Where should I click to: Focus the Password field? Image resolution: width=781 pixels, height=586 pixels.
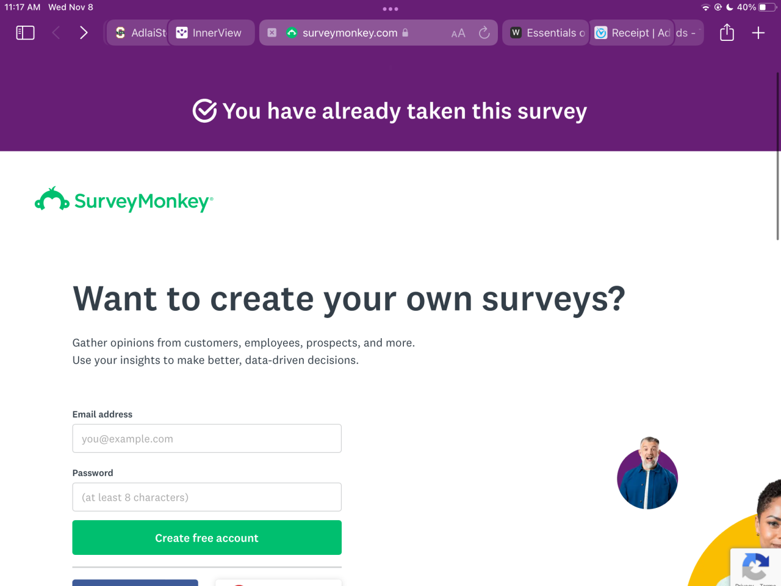(x=207, y=497)
